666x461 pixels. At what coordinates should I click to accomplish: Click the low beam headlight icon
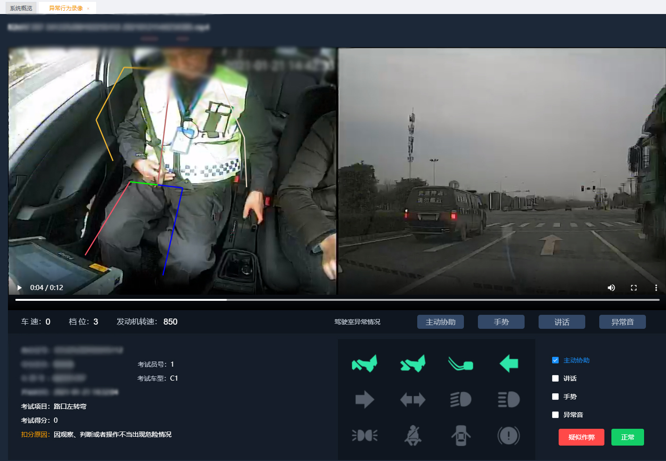(461, 400)
